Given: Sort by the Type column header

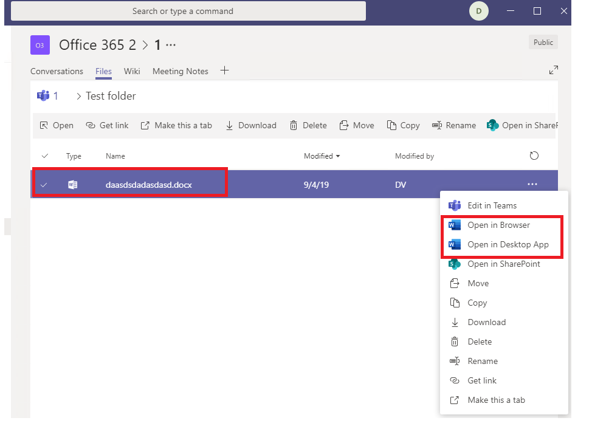Looking at the screenshot, I should (74, 156).
